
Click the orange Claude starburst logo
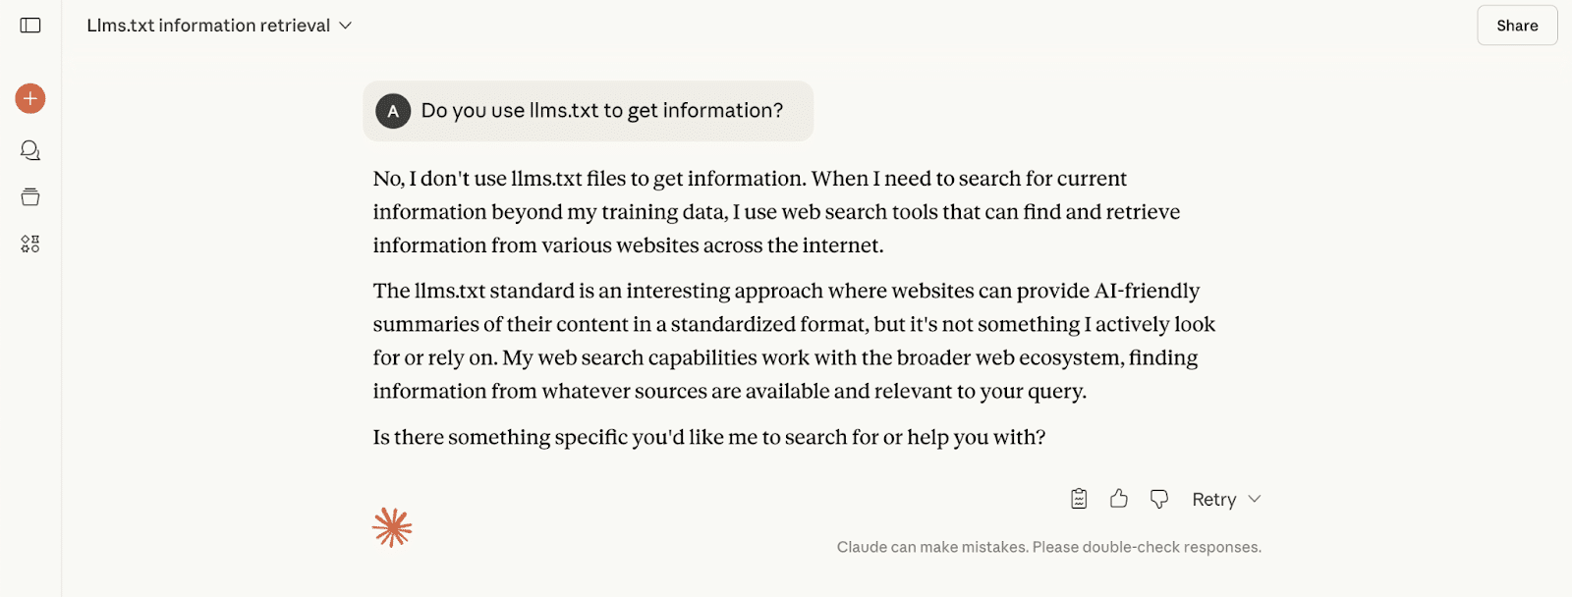pos(392,528)
